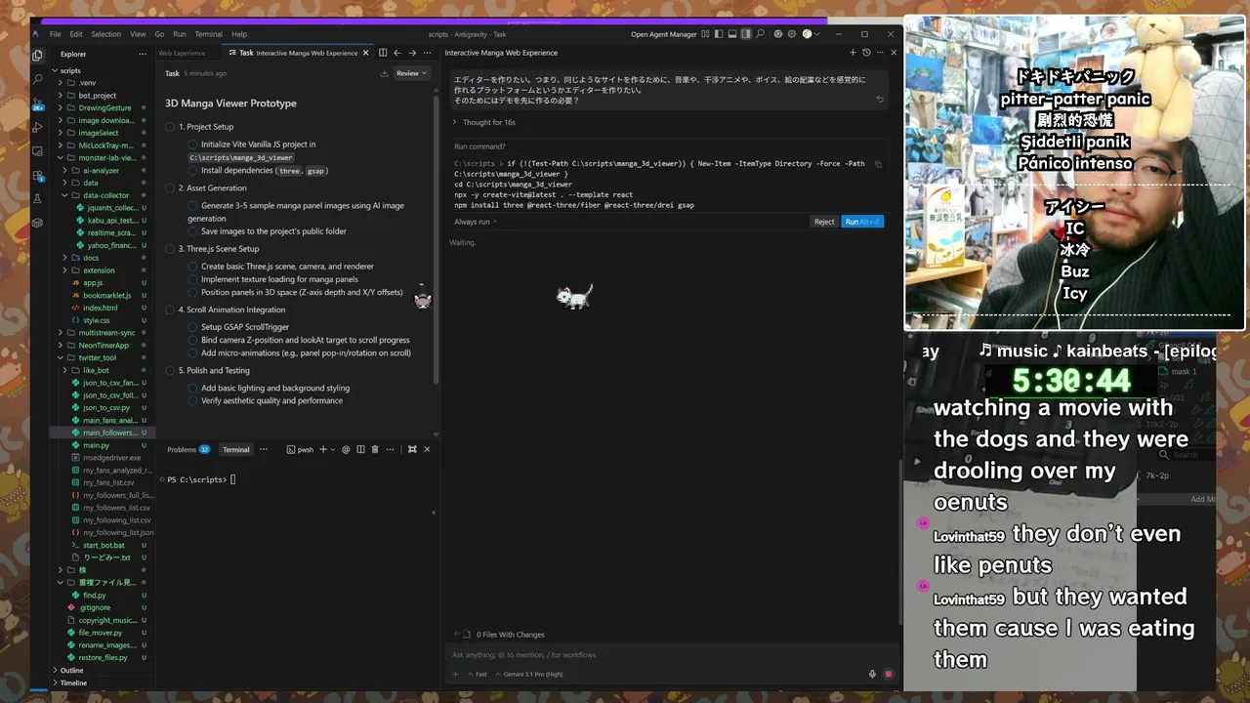Viewport: 1250px width, 703px height.
Task: Open the Search view in activity bar
Action: point(37,79)
